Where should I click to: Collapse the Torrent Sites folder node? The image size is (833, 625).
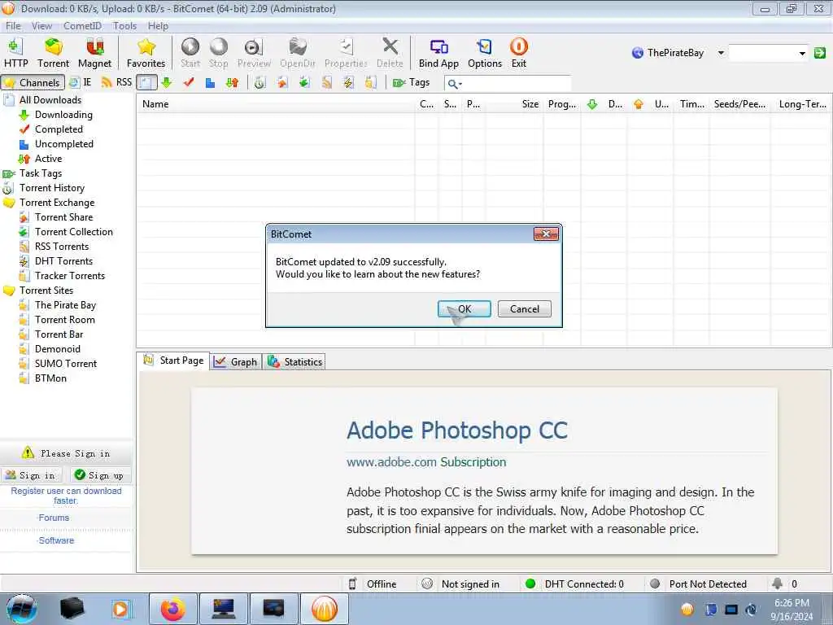click(9, 291)
